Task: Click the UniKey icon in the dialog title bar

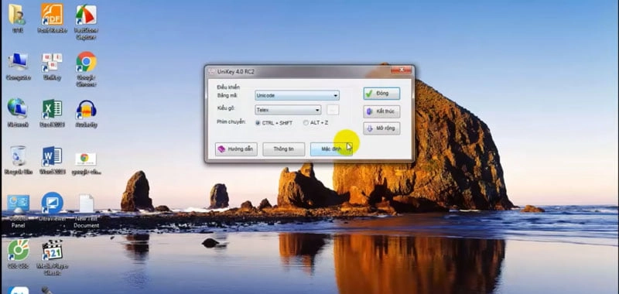Action: tap(211, 71)
